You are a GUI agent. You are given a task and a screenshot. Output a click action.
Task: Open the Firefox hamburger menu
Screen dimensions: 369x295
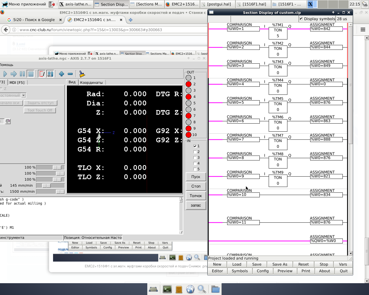363,30
